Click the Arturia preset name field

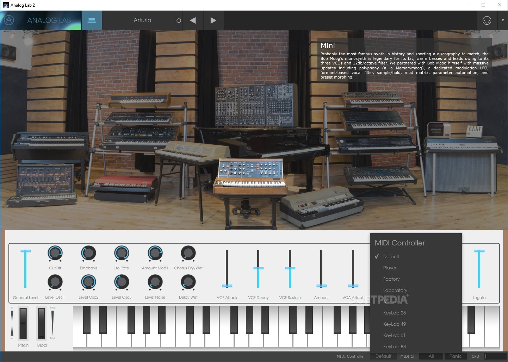point(142,20)
